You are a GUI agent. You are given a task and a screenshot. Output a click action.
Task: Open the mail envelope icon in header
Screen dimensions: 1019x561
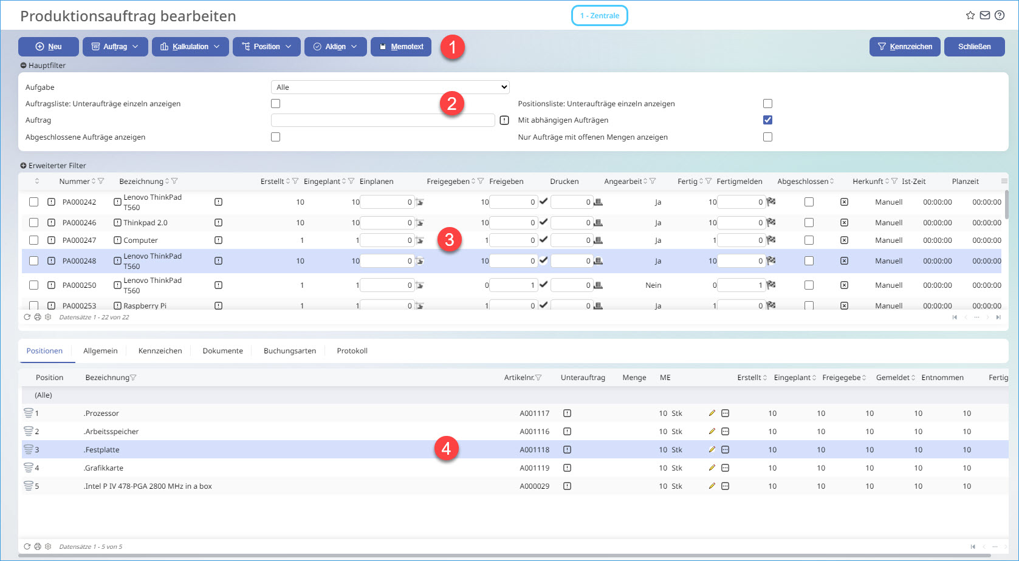pyautogui.click(x=984, y=16)
